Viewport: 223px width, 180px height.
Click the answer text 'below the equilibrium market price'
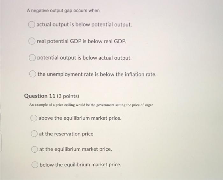tap(81, 165)
